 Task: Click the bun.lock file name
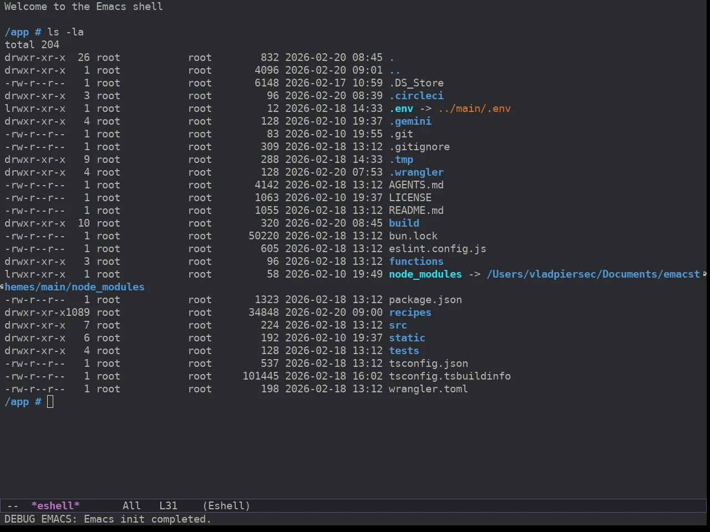point(413,236)
